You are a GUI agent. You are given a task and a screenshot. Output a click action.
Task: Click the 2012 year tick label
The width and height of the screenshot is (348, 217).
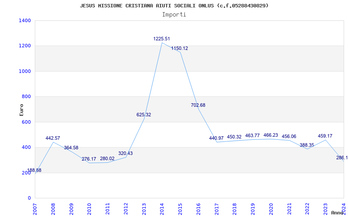[126, 209]
